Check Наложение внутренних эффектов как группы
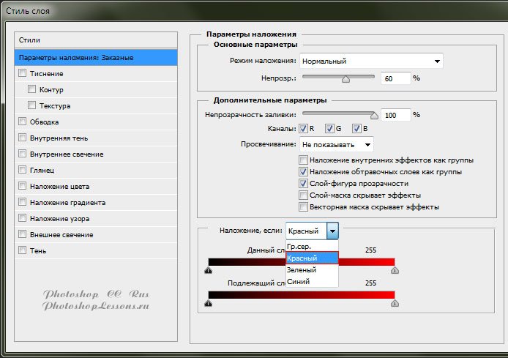The height and width of the screenshot is (358, 508). [x=303, y=160]
